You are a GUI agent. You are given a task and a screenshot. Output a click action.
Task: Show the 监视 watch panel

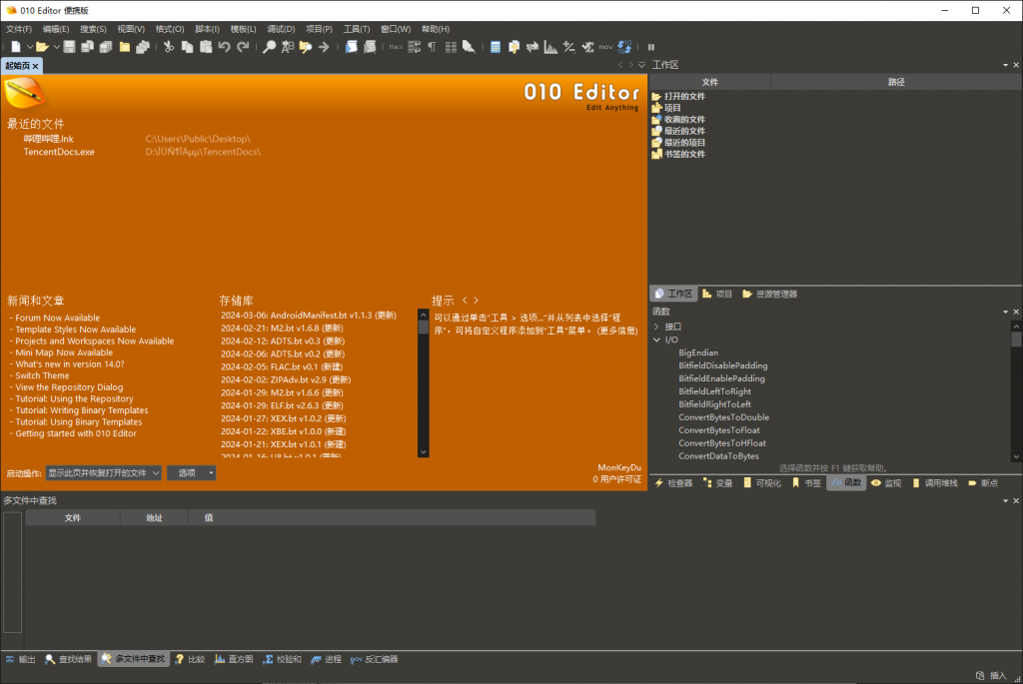[x=885, y=483]
